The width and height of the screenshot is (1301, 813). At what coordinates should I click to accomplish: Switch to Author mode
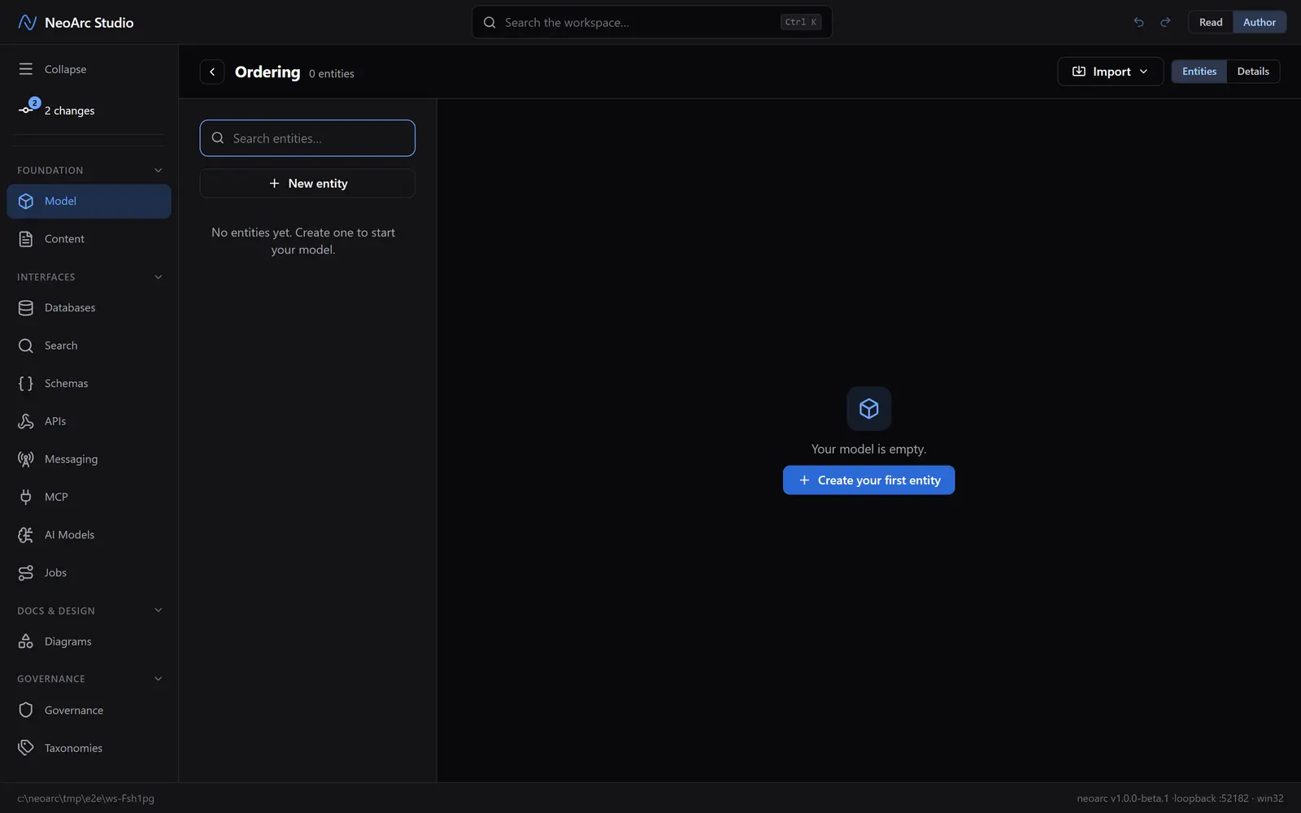(x=1260, y=22)
